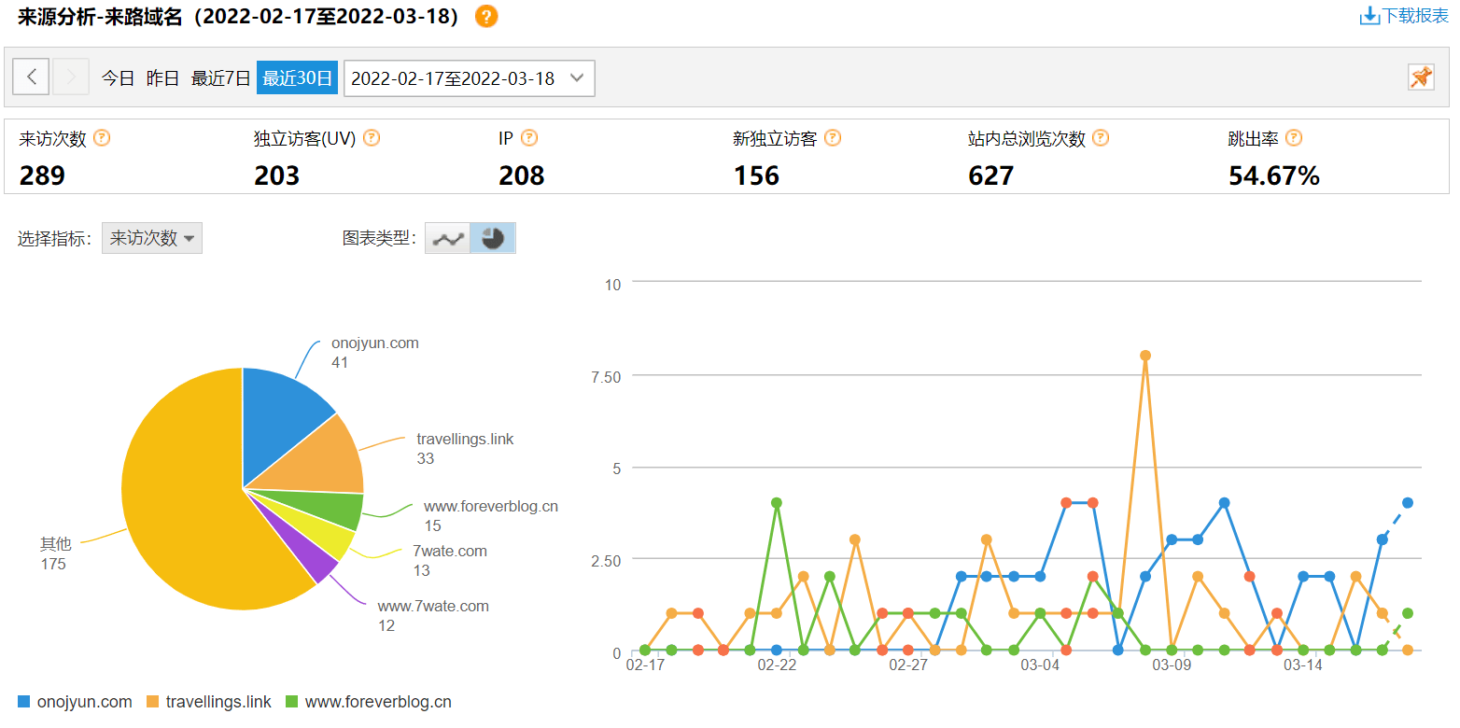Switch chart type to pie chart

(x=492, y=238)
